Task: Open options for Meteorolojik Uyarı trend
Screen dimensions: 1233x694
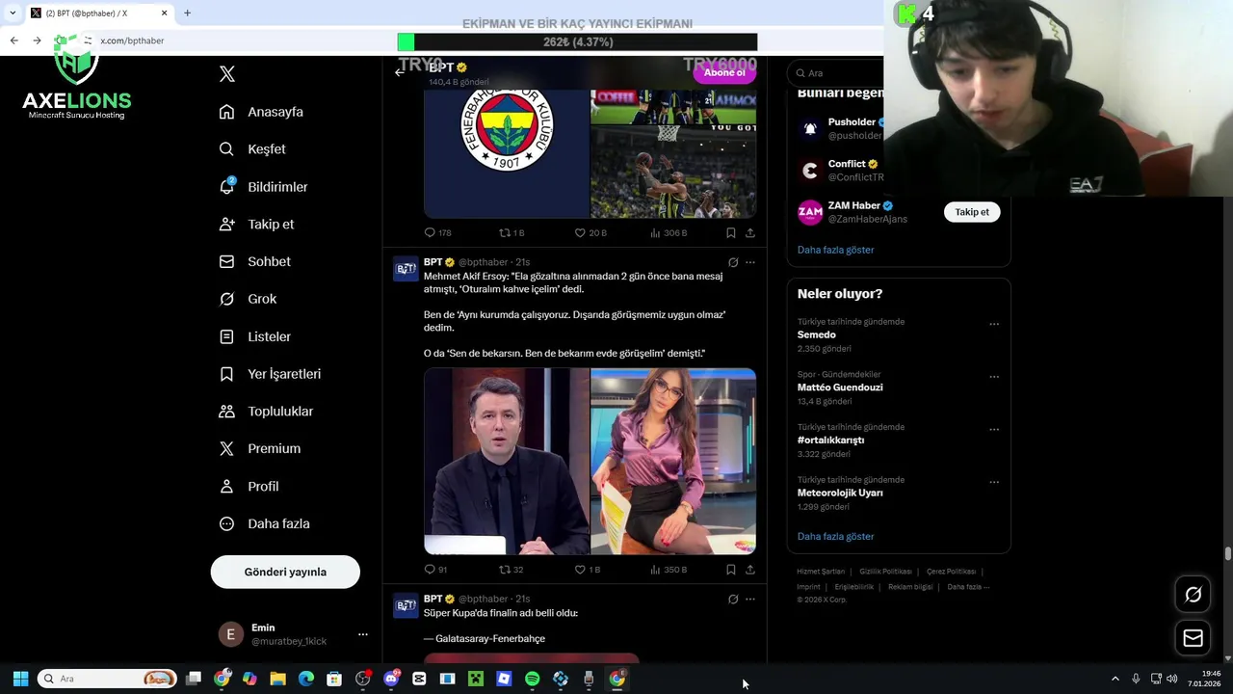Action: coord(994,482)
